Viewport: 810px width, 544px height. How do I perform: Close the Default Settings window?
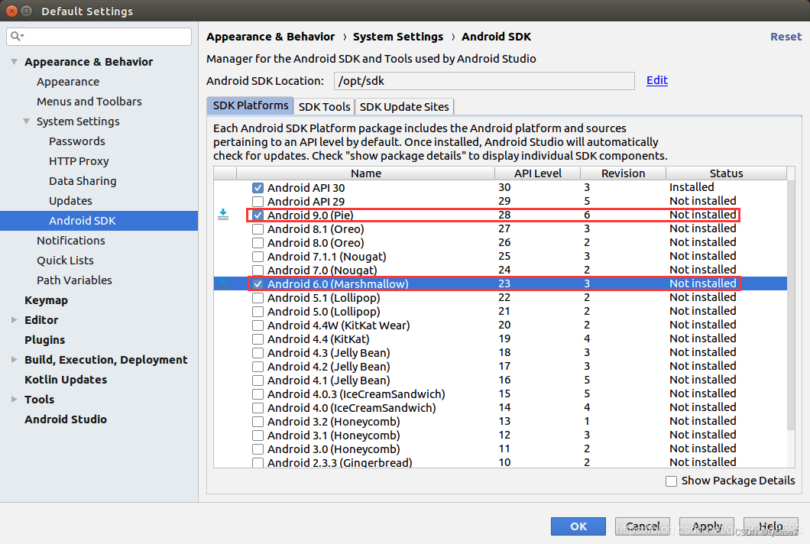pyautogui.click(x=11, y=11)
